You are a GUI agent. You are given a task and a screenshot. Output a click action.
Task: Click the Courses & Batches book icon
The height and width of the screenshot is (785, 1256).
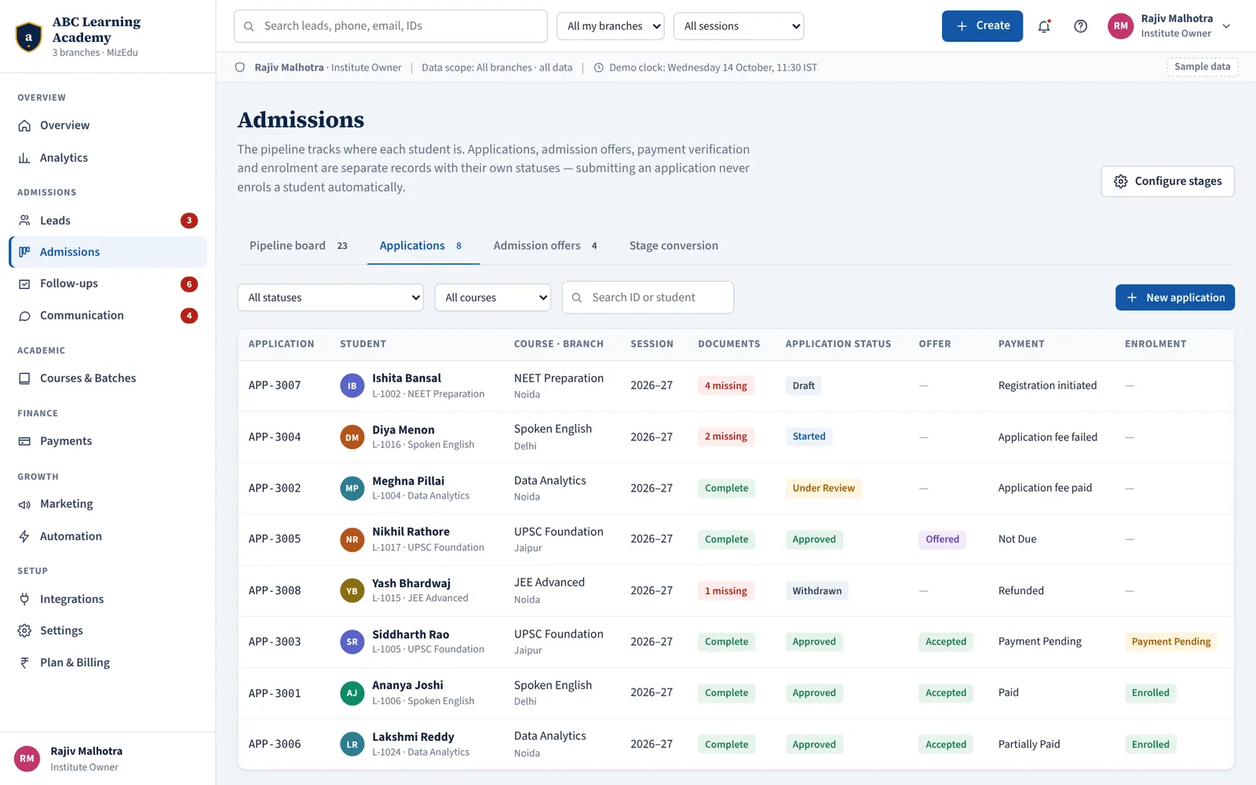24,378
